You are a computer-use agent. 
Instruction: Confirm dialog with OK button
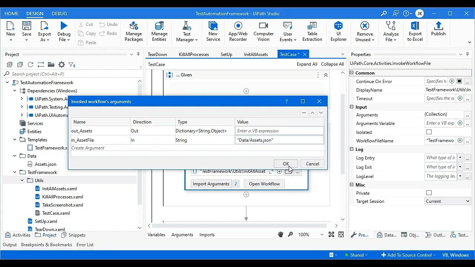point(286,164)
